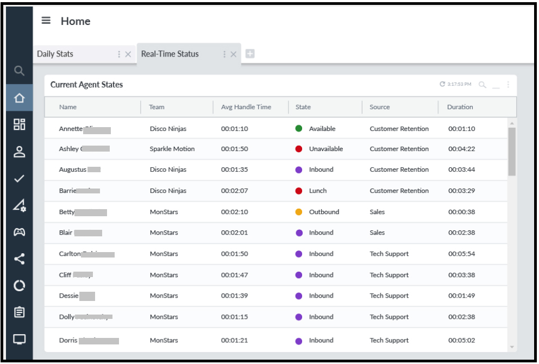Screen dimensions: 539x364
Task: Open Current Agent States widget options menu
Action: click(x=508, y=85)
